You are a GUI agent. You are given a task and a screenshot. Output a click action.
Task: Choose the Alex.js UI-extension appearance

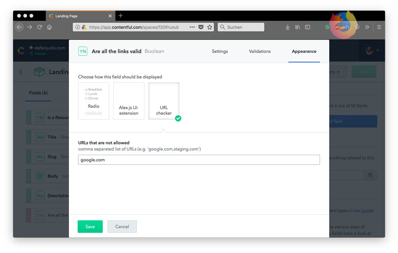[x=129, y=101]
